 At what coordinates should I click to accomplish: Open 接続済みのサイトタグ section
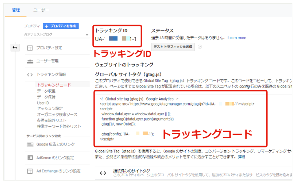(193, 173)
